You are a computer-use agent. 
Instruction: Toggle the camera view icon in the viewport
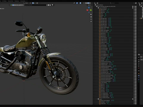point(91,19)
